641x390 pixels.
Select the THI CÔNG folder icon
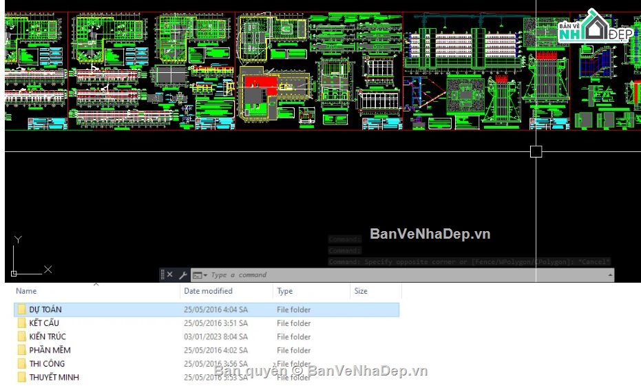click(x=21, y=364)
